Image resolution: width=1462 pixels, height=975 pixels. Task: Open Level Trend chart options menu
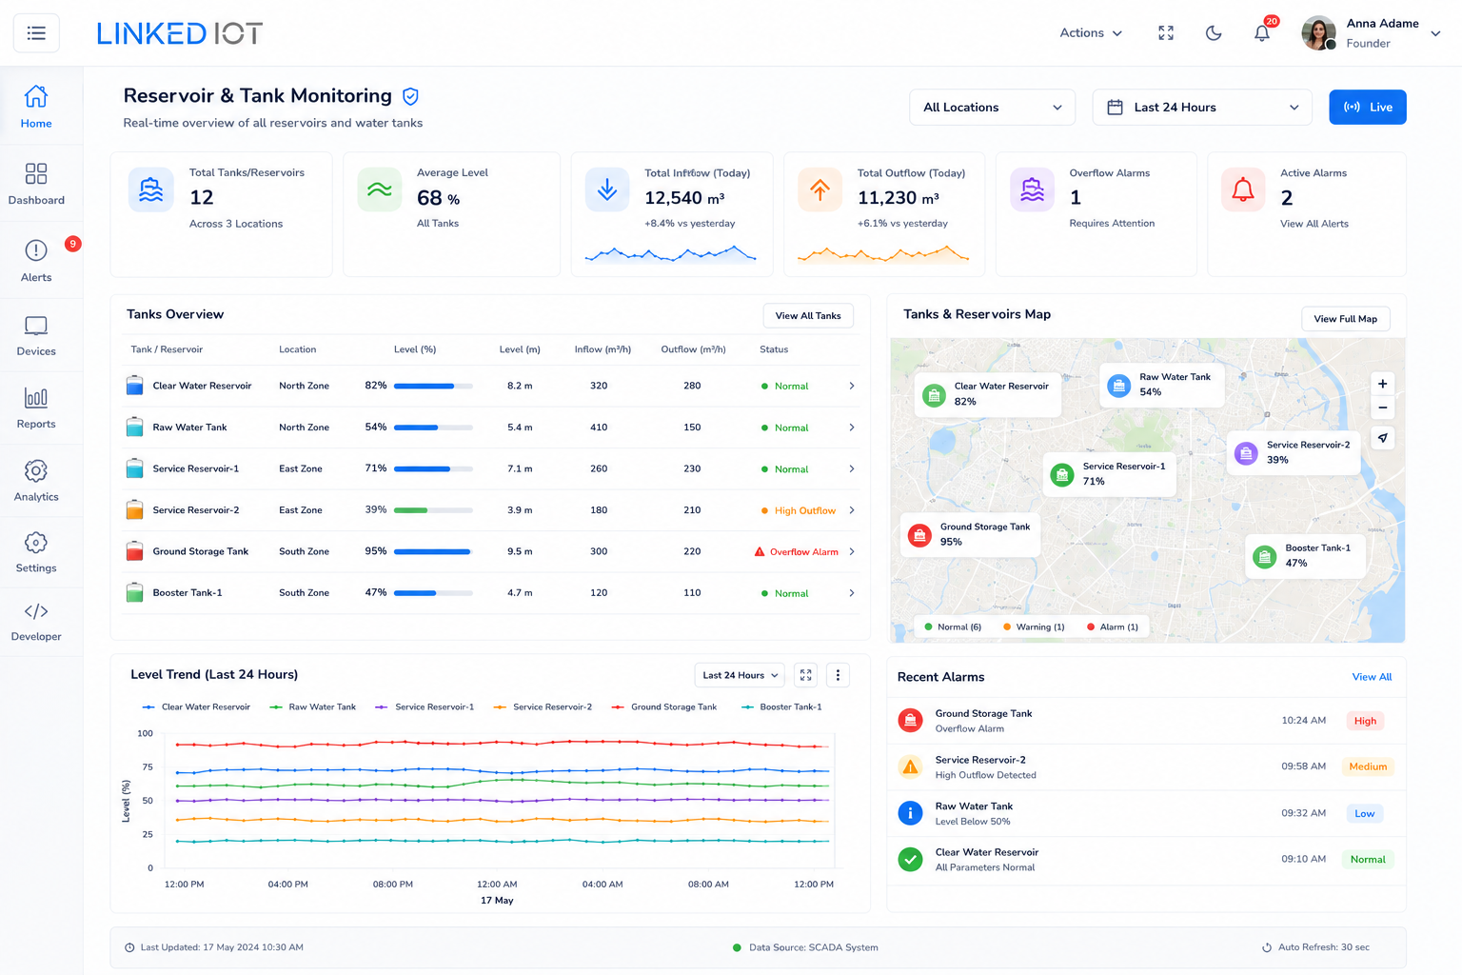coord(838,675)
